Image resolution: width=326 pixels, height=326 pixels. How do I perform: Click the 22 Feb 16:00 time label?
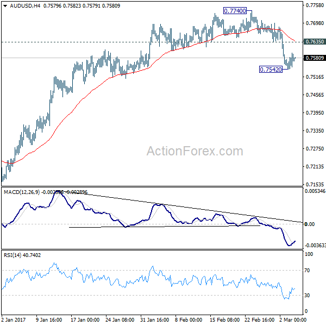(x=260, y=319)
